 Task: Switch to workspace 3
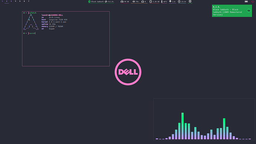click(11, 1)
